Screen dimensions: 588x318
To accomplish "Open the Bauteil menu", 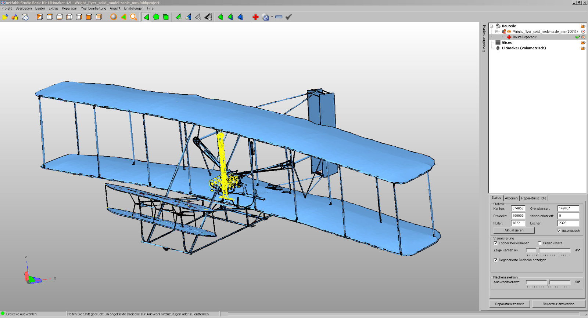I will click(x=40, y=8).
